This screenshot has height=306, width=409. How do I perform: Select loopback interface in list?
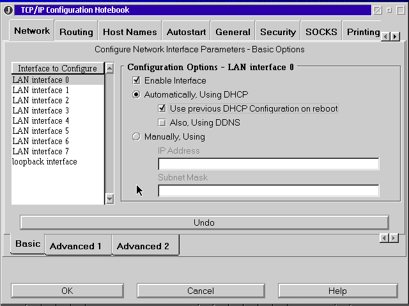click(x=58, y=161)
